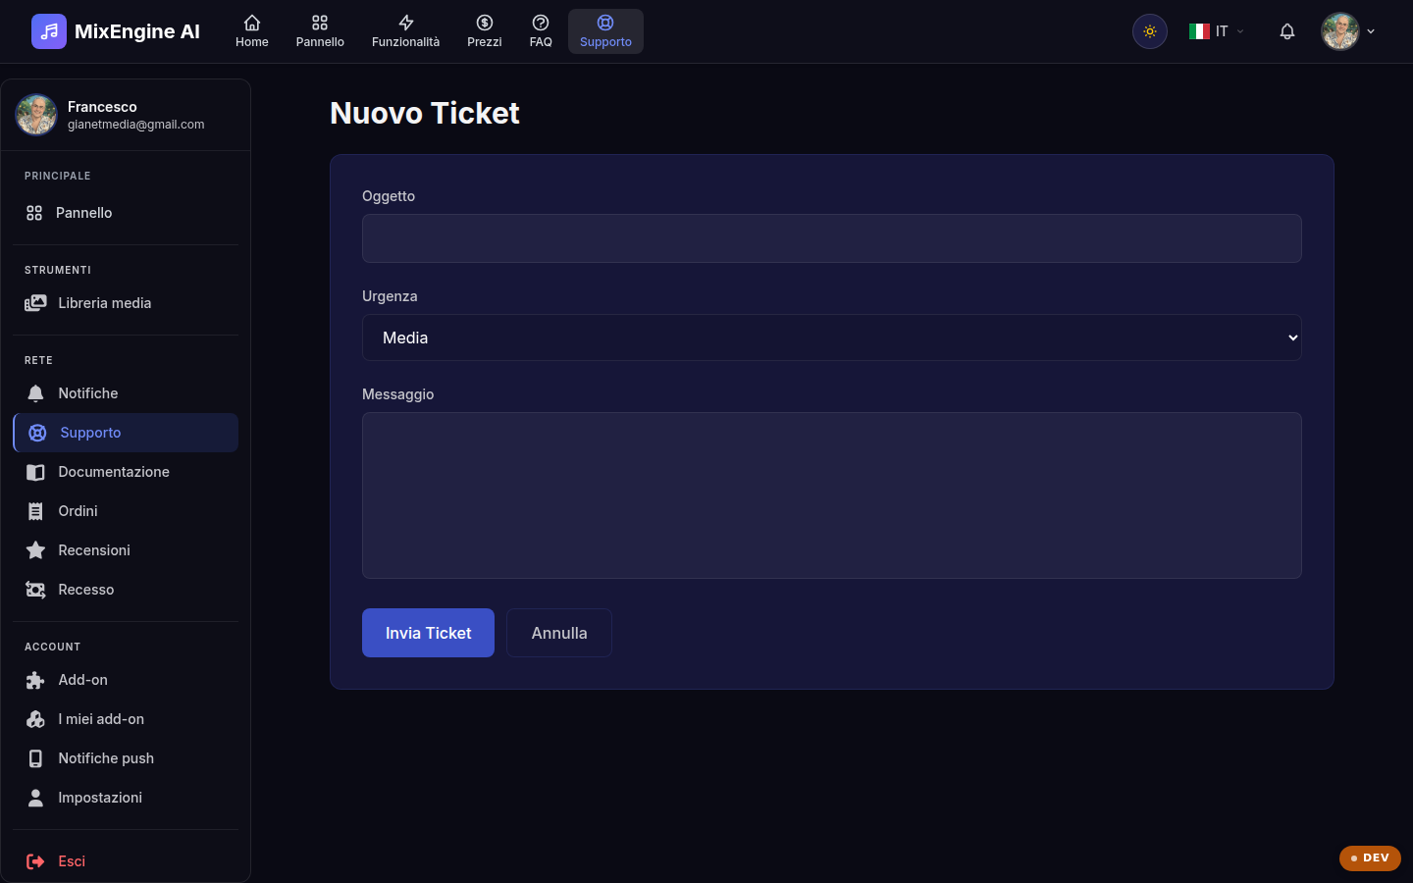Toggle light theme with sun icon
Screen dimensions: 1413x883
pyautogui.click(x=1150, y=31)
